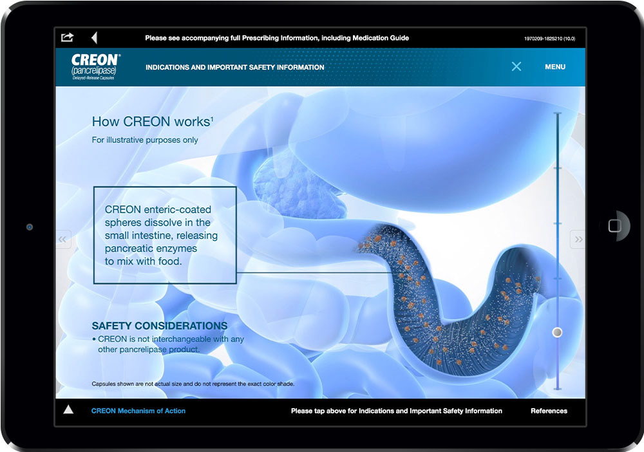Image resolution: width=644 pixels, height=452 pixels.
Task: Click 'Please tap above for Indications' text
Action: [x=396, y=411]
